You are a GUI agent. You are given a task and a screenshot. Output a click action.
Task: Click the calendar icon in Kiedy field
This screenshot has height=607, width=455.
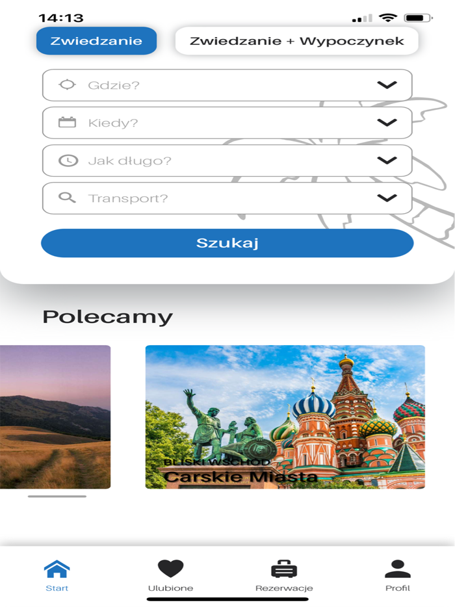coord(67,122)
